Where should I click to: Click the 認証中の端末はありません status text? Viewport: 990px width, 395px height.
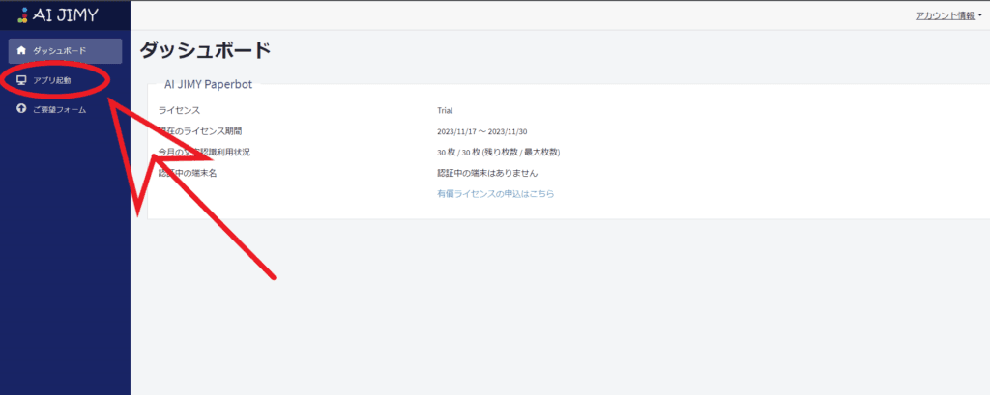pos(487,173)
